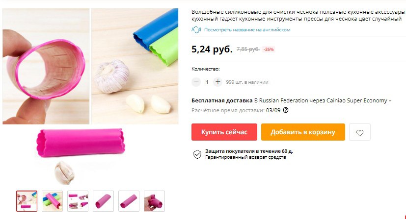Viewport: 406px width, 219px height.
Task: Click the -35% discount badge
Action: 269,49
